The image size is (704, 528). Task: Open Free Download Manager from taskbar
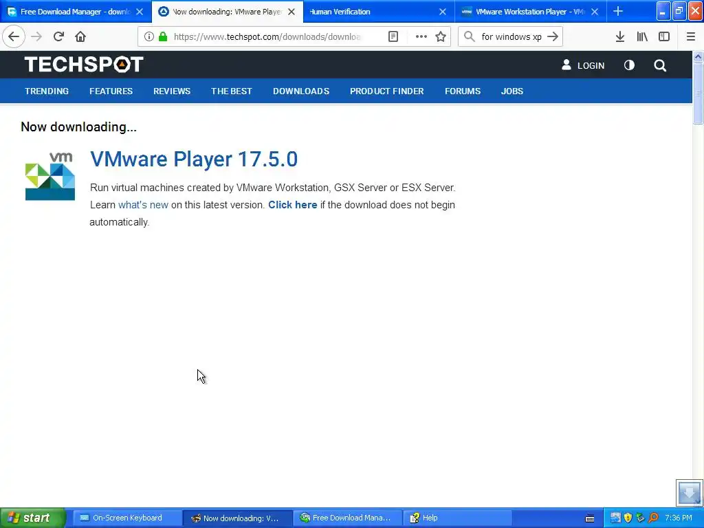(348, 518)
